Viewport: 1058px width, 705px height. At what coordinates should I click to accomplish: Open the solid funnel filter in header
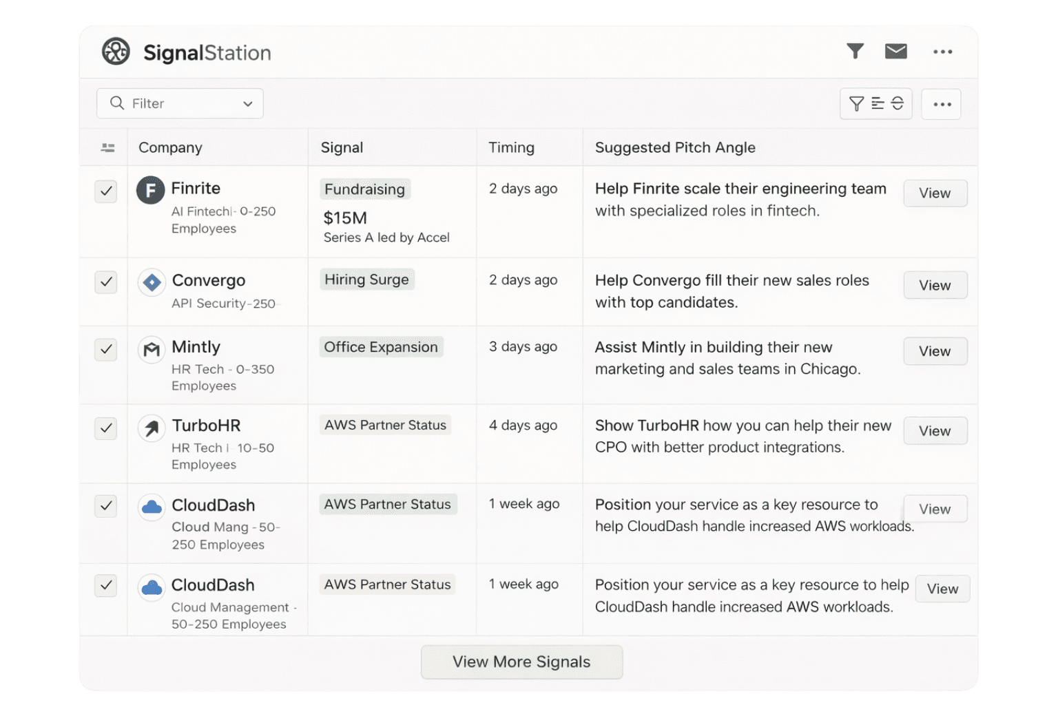pos(855,51)
